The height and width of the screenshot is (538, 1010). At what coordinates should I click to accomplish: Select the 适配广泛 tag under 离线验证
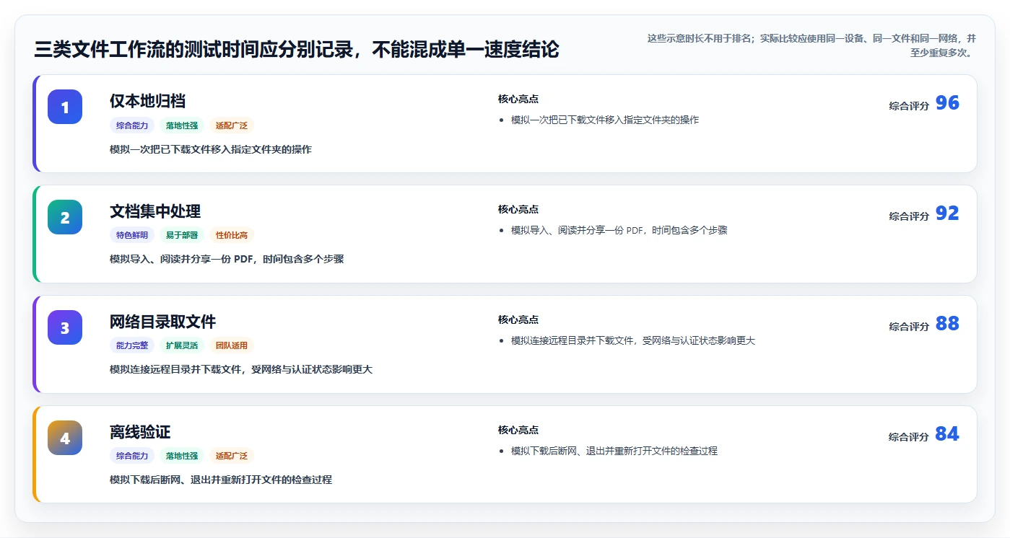[x=232, y=456]
